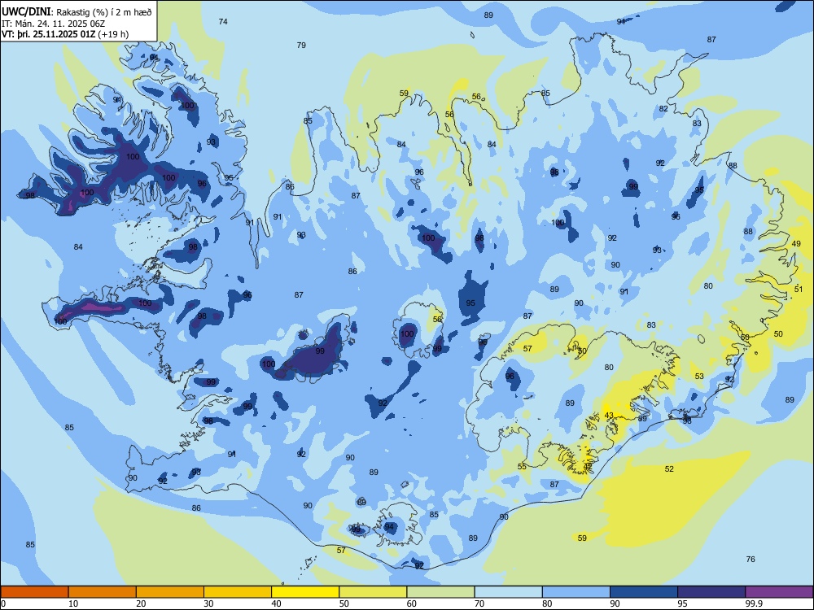Choose the 30–40 golden legend segment

pyautogui.click(x=238, y=592)
